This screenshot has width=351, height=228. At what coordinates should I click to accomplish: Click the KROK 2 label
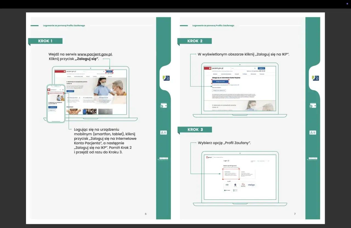tap(195, 41)
